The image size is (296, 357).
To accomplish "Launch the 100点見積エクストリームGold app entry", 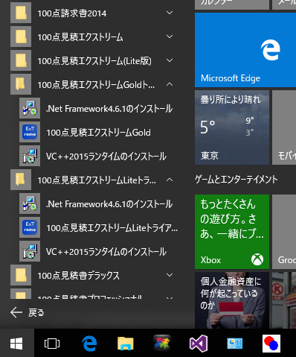I will pos(98,133).
